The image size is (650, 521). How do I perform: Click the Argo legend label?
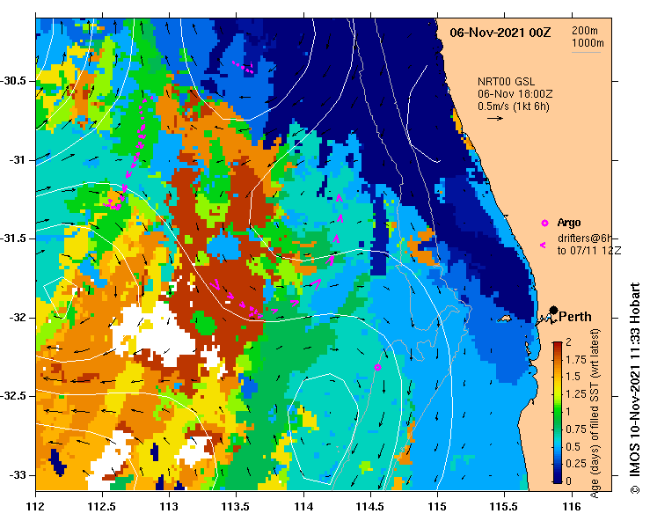pyautogui.click(x=569, y=223)
